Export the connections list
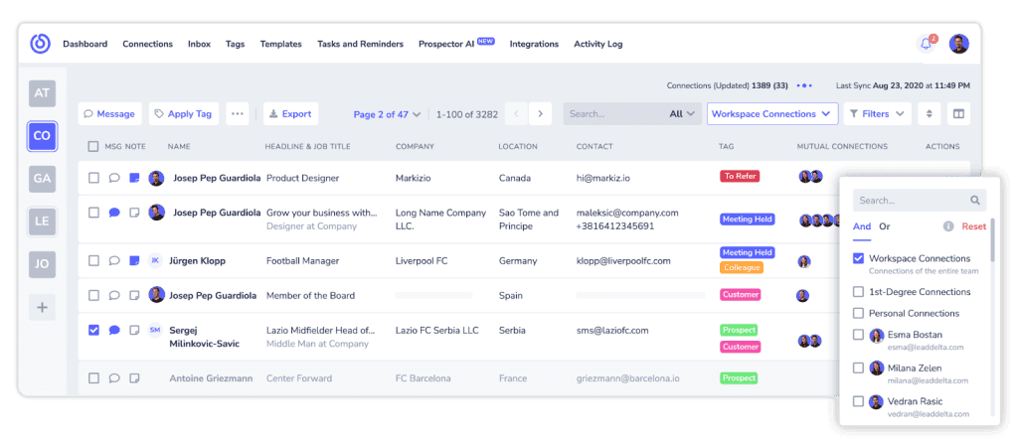 [290, 113]
